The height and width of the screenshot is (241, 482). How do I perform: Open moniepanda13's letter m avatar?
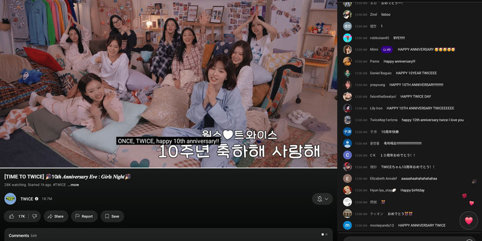(348, 225)
